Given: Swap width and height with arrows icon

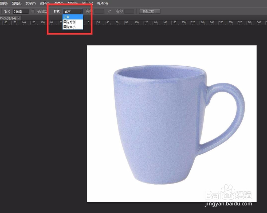Looking at the screenshot, I should [109, 11].
